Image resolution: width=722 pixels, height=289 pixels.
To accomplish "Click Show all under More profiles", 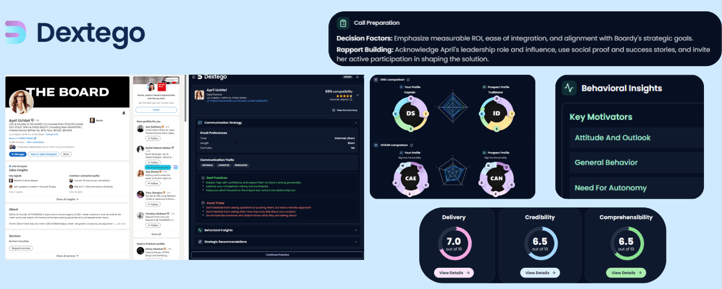I will (156, 234).
